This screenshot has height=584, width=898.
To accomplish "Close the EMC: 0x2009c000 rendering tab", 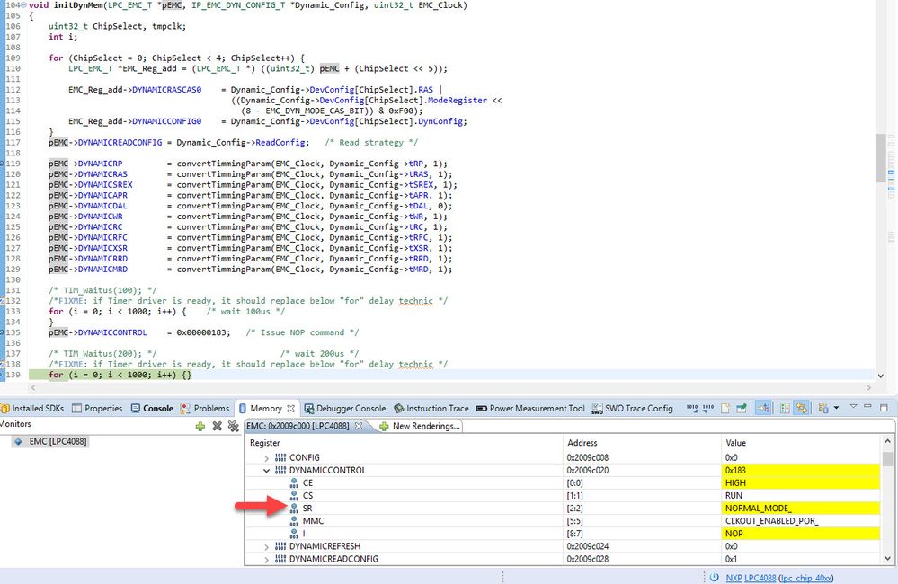I will click(x=359, y=426).
